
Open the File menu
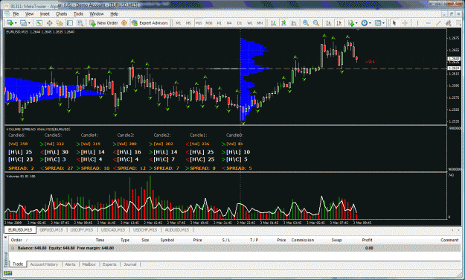pos(16,13)
